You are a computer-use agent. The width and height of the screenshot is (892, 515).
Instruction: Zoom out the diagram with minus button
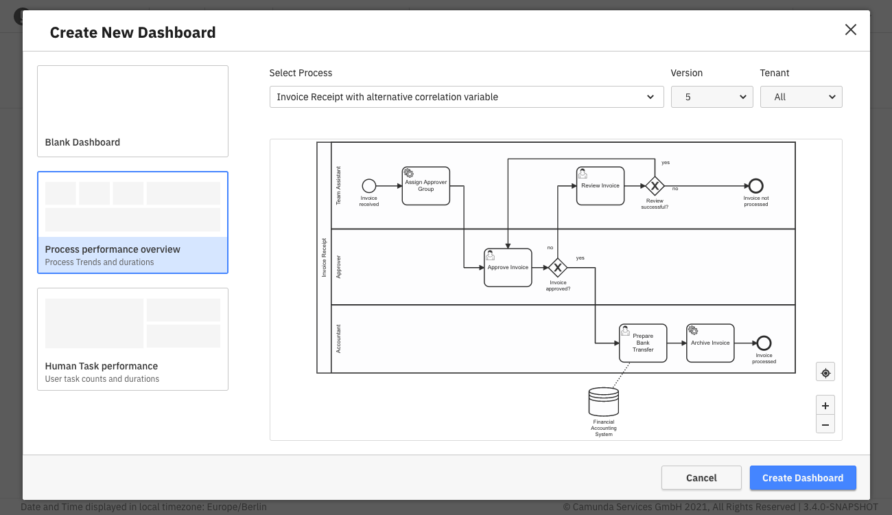[825, 424]
